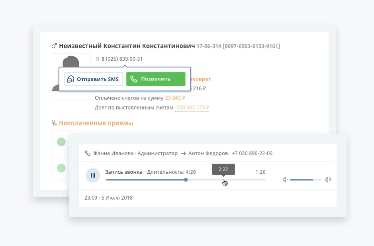Viewport: 374px width, 246px height.
Task: Pause the call recording playback
Action: pyautogui.click(x=93, y=175)
